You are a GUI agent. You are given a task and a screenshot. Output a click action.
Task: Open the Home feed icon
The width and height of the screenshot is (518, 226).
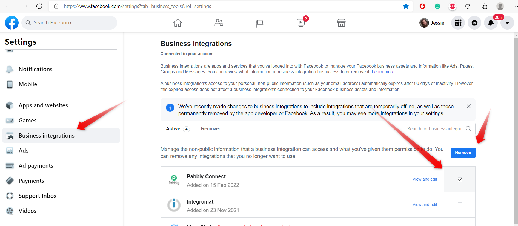(178, 23)
